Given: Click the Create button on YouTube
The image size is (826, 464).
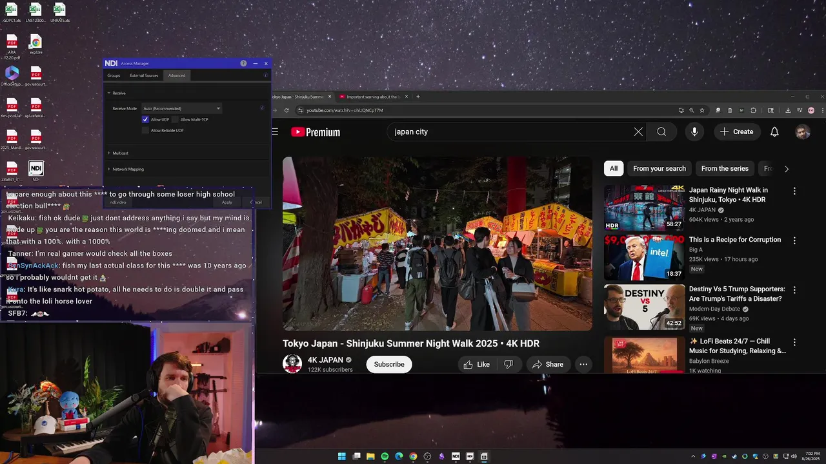Looking at the screenshot, I should coord(736,131).
